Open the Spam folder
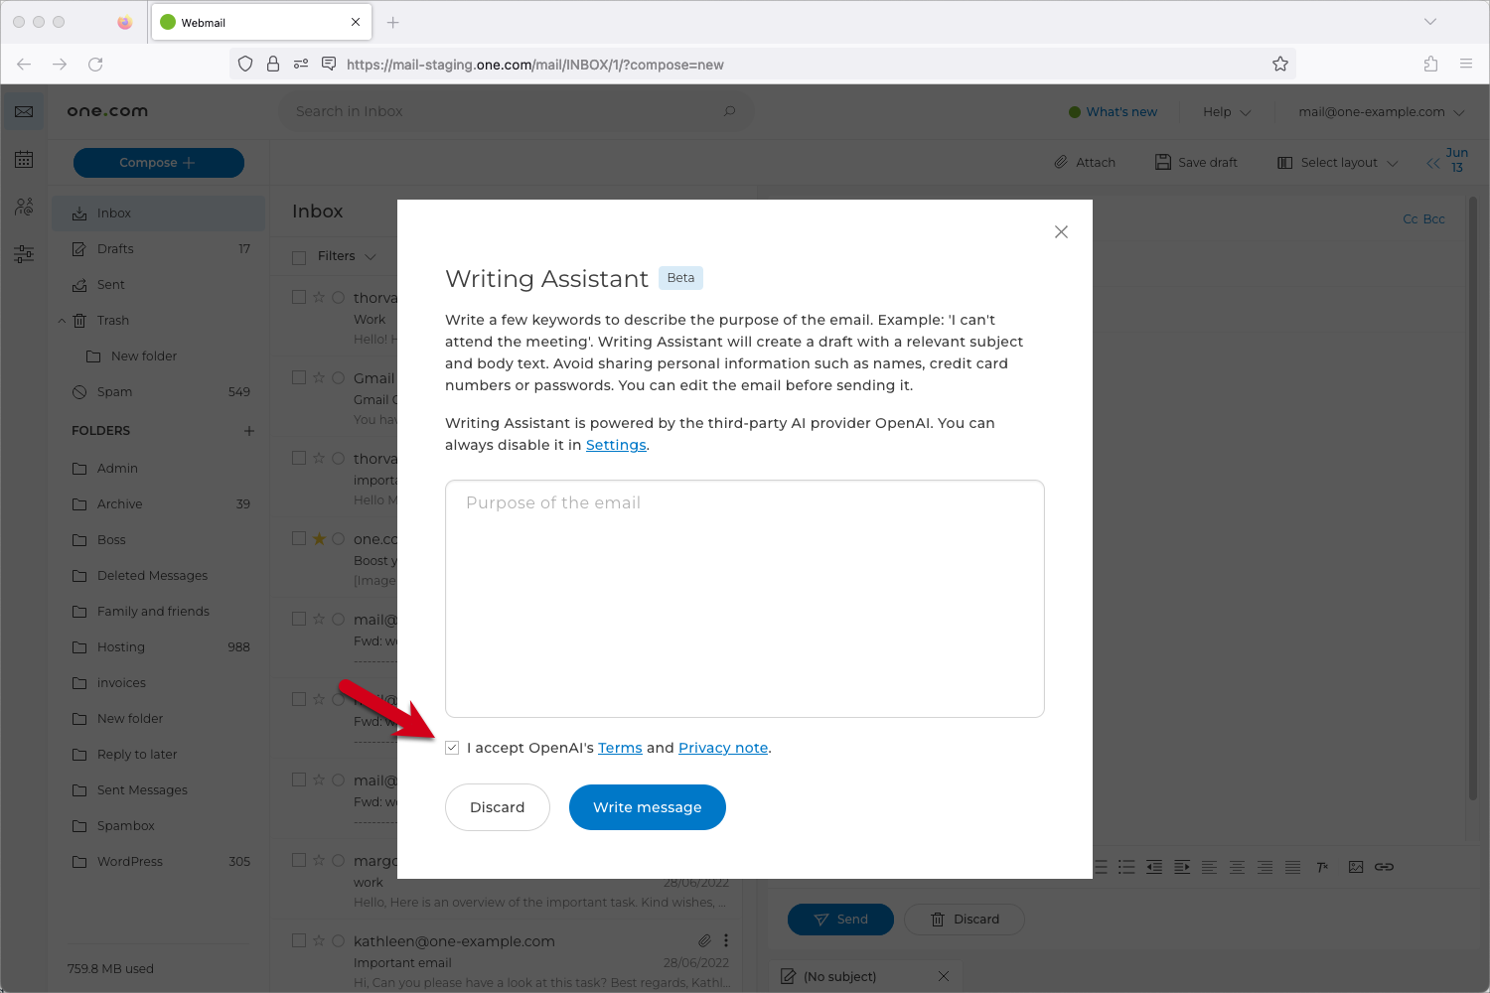 [x=159, y=392]
